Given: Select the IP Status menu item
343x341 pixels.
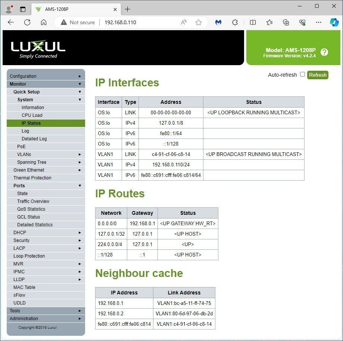Looking at the screenshot, I should [46, 123].
